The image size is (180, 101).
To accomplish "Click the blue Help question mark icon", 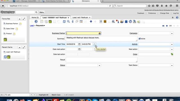I will (x=36, y=21).
